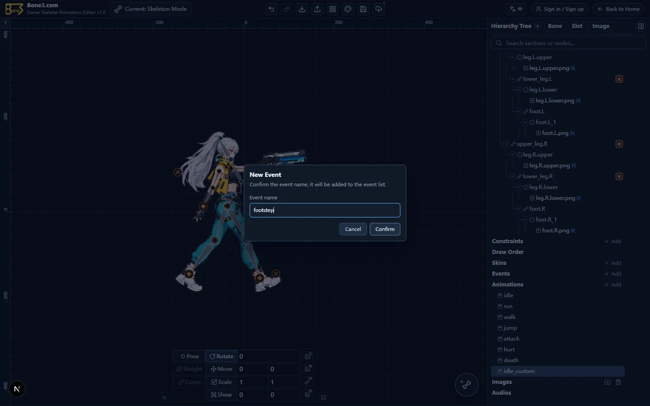The width and height of the screenshot is (650, 406).
Task: Click the Event name input field
Action: click(x=325, y=210)
